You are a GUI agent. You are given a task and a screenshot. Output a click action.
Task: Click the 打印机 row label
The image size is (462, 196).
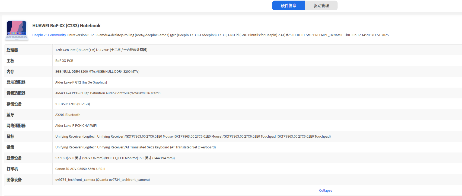point(12,169)
